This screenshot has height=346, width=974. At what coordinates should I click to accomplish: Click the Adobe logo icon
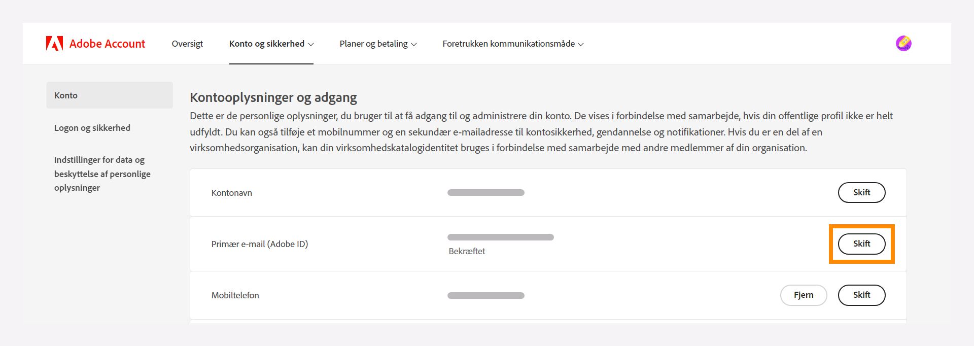point(55,43)
